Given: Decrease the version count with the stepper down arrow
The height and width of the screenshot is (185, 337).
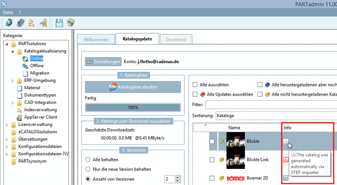Looking at the screenshot, I should [177, 181].
